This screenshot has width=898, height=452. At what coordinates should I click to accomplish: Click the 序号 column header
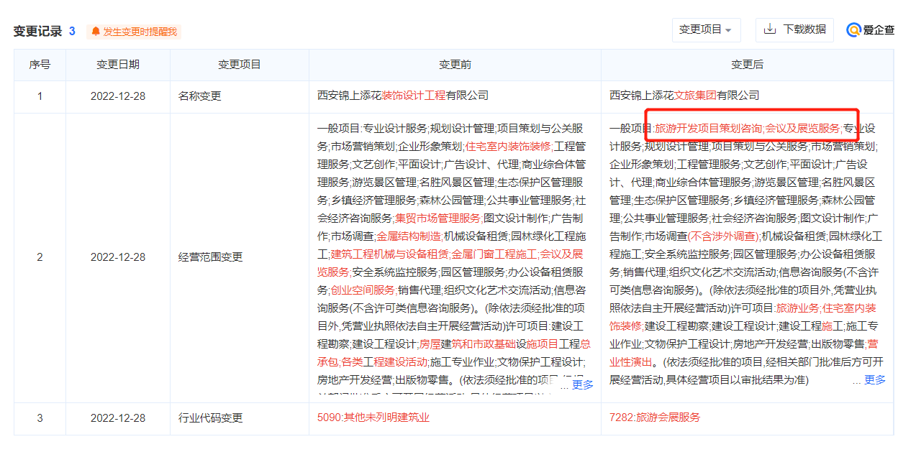coord(40,65)
